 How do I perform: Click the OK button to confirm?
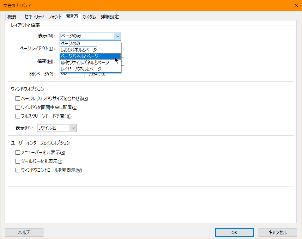(234, 232)
